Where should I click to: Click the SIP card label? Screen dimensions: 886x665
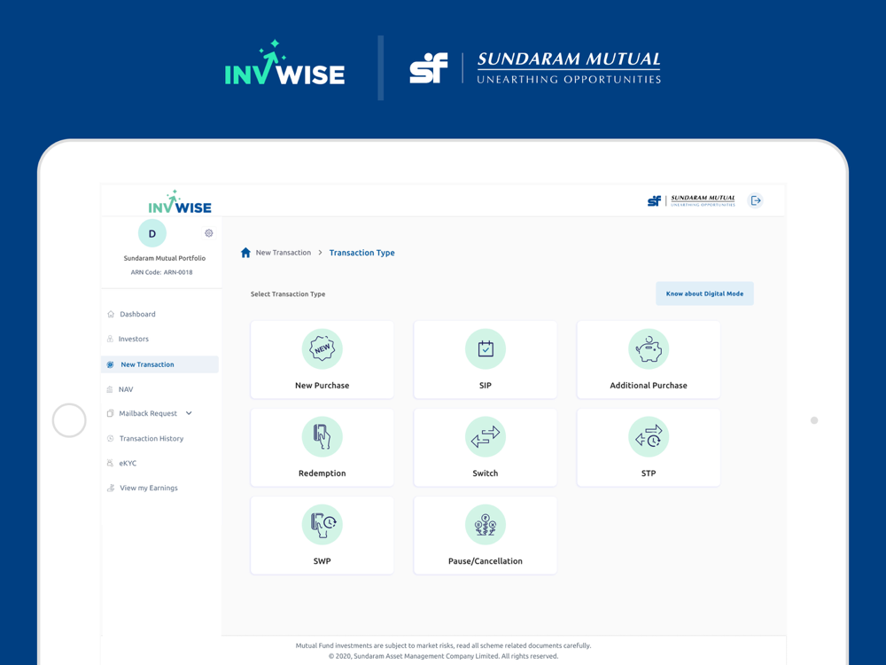coord(486,386)
